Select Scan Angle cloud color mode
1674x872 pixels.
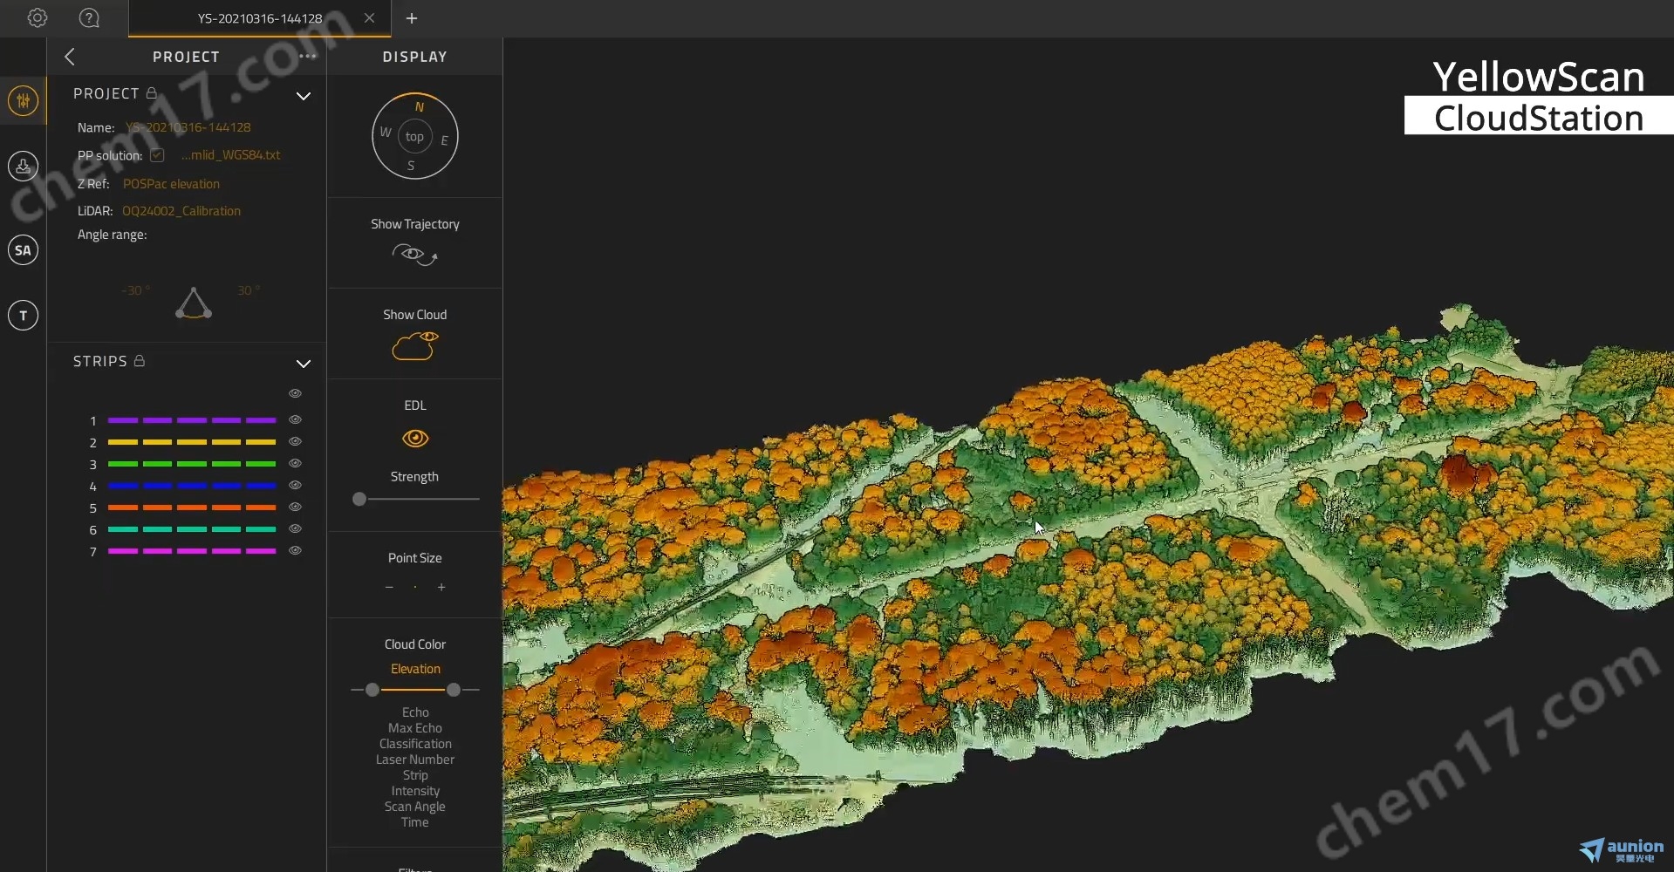coord(415,807)
